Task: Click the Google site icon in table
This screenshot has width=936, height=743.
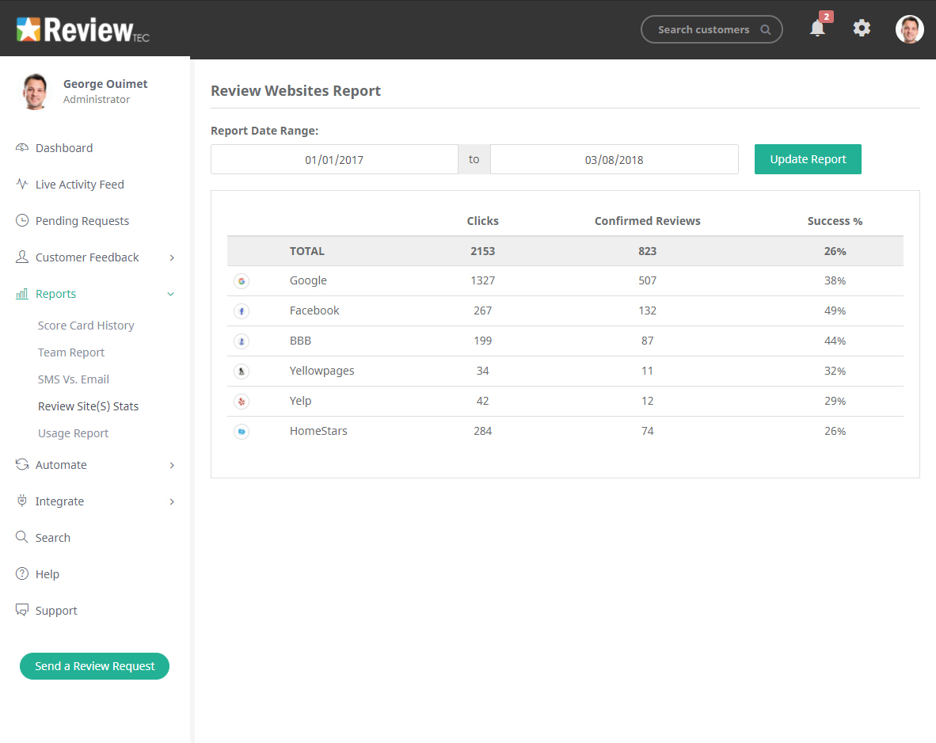Action: [x=242, y=281]
